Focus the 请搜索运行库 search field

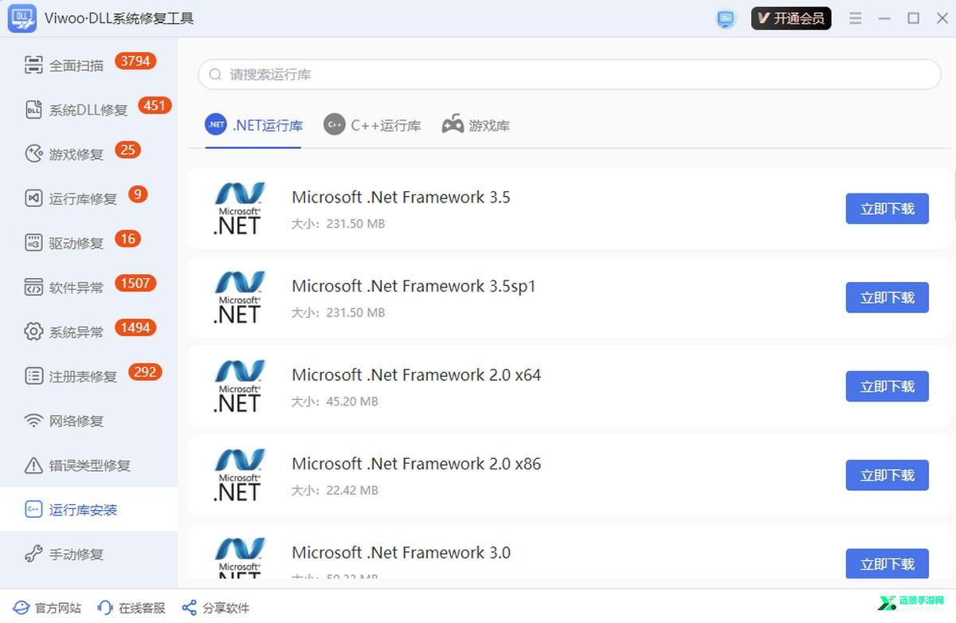pos(570,74)
